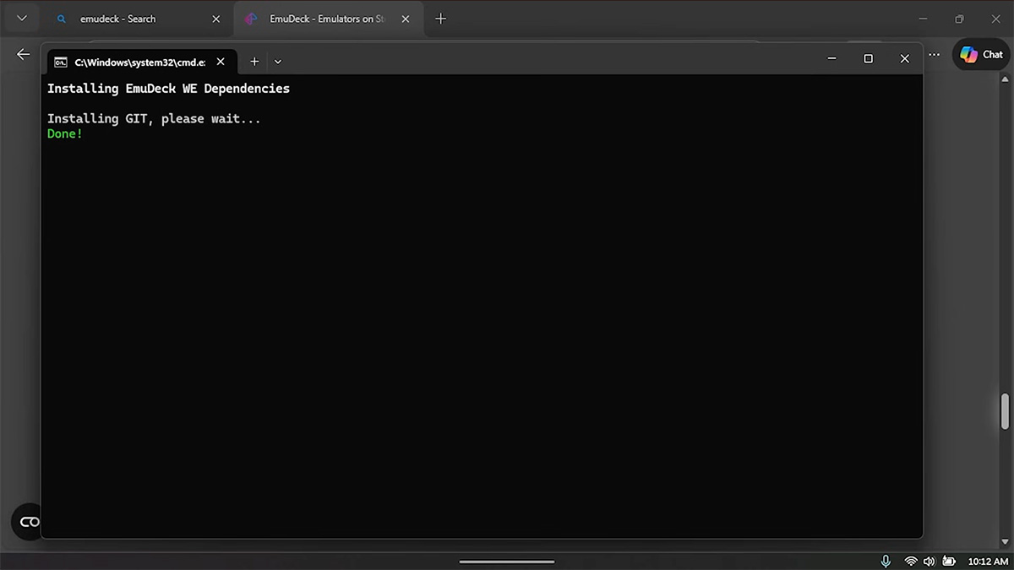Click the EmuDeck logo on the browser tab

[x=250, y=18]
